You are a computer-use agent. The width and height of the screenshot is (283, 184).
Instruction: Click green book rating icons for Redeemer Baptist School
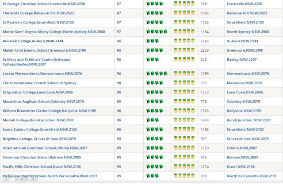point(153,176)
